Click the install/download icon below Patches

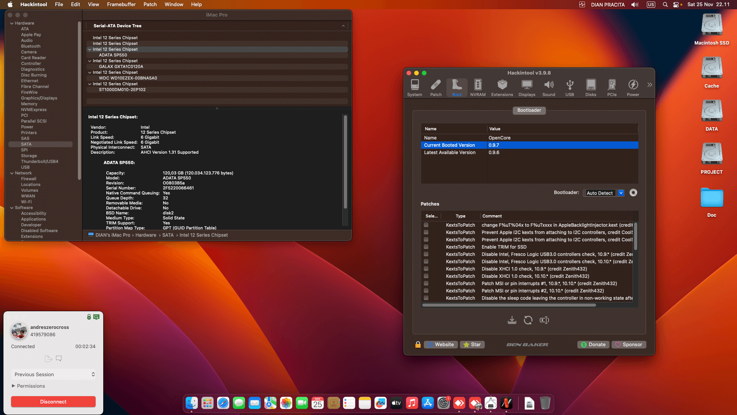[x=512, y=320]
